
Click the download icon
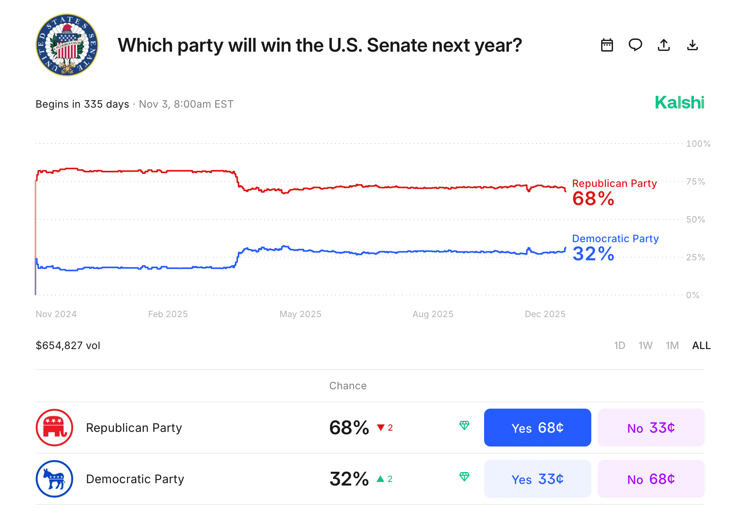point(692,45)
